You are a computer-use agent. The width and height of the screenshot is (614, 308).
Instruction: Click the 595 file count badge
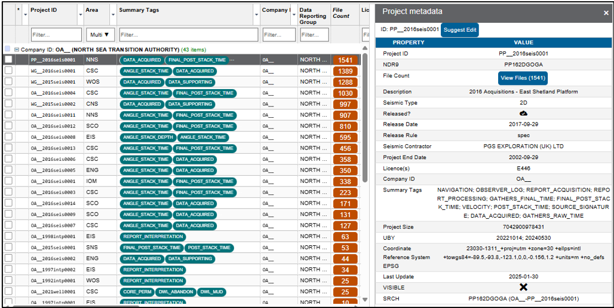[345, 137]
